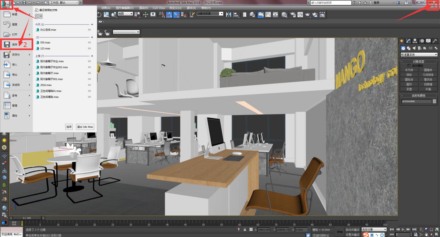Click the 退出 3ds Max button
This screenshot has height=237, width=440.
[x=85, y=127]
